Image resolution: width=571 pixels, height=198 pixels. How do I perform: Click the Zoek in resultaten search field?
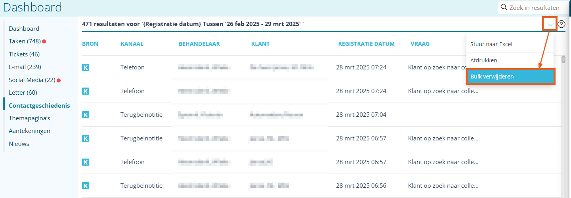[535, 7]
